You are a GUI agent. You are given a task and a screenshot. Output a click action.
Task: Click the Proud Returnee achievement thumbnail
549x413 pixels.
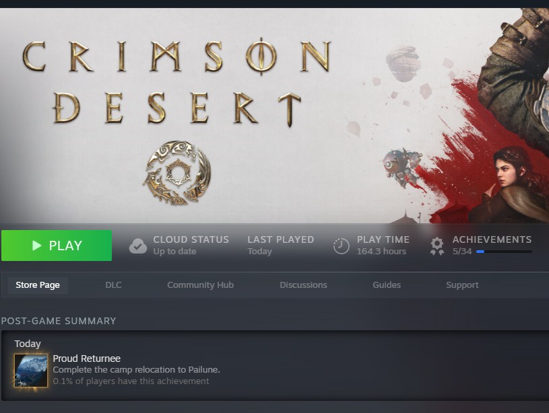31,371
